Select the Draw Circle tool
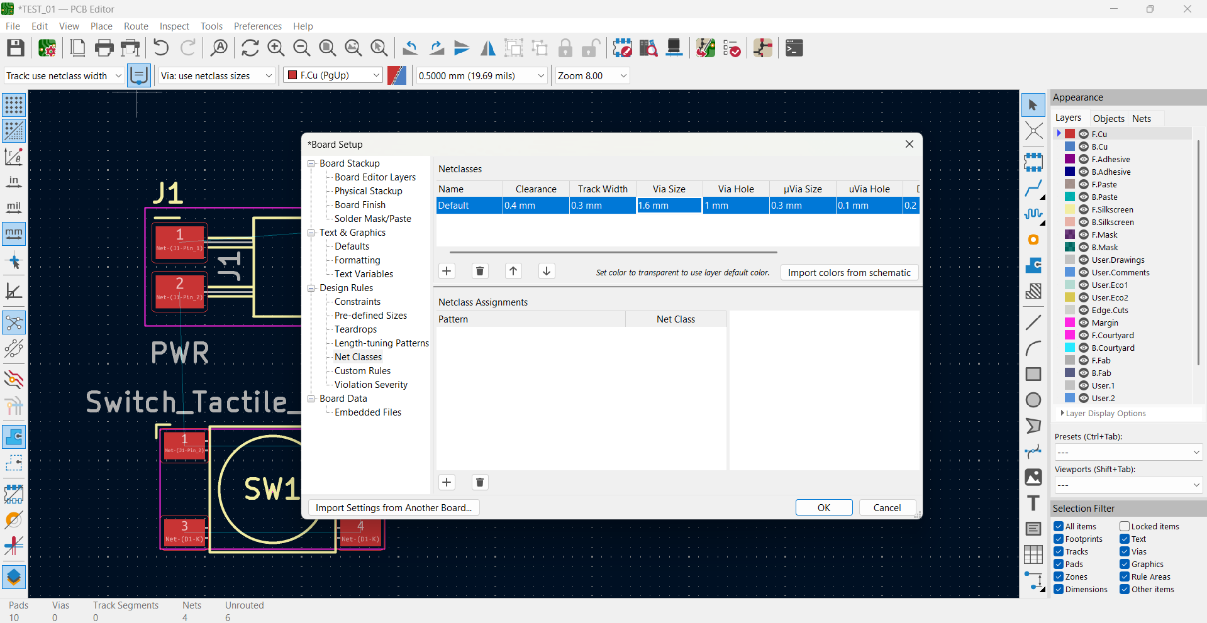The width and height of the screenshot is (1207, 623). click(x=1033, y=400)
